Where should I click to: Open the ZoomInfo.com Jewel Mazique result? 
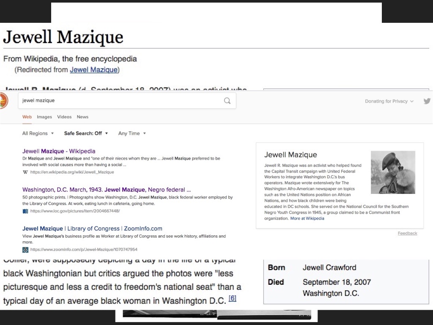click(92, 229)
